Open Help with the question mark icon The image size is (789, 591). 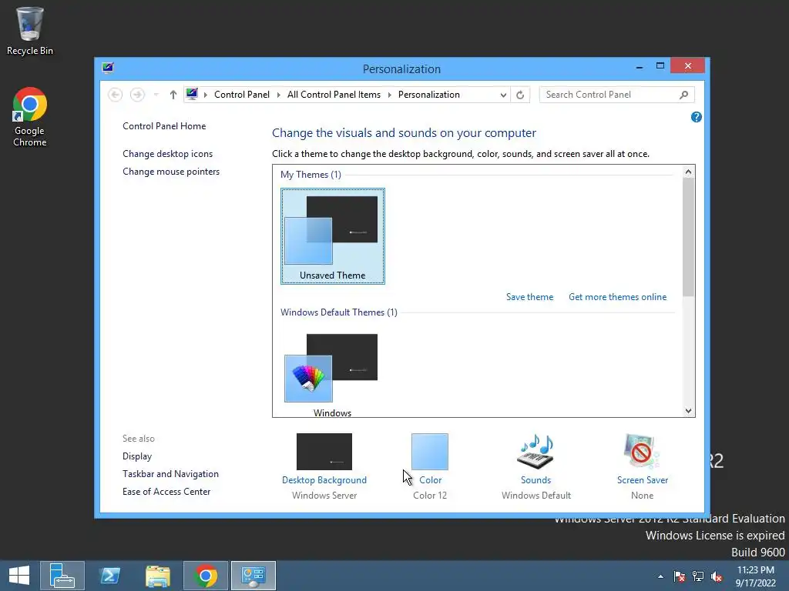click(696, 117)
